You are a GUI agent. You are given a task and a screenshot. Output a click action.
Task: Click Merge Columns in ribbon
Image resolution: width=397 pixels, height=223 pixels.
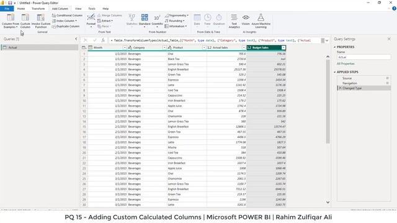pos(109,15)
